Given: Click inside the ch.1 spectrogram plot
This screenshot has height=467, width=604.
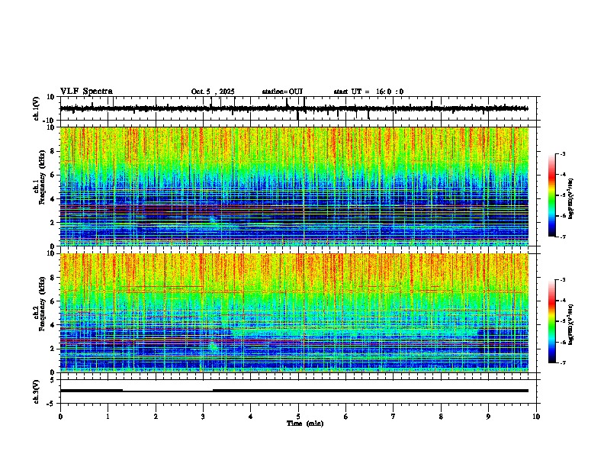Looking at the screenshot, I should pyautogui.click(x=294, y=186).
